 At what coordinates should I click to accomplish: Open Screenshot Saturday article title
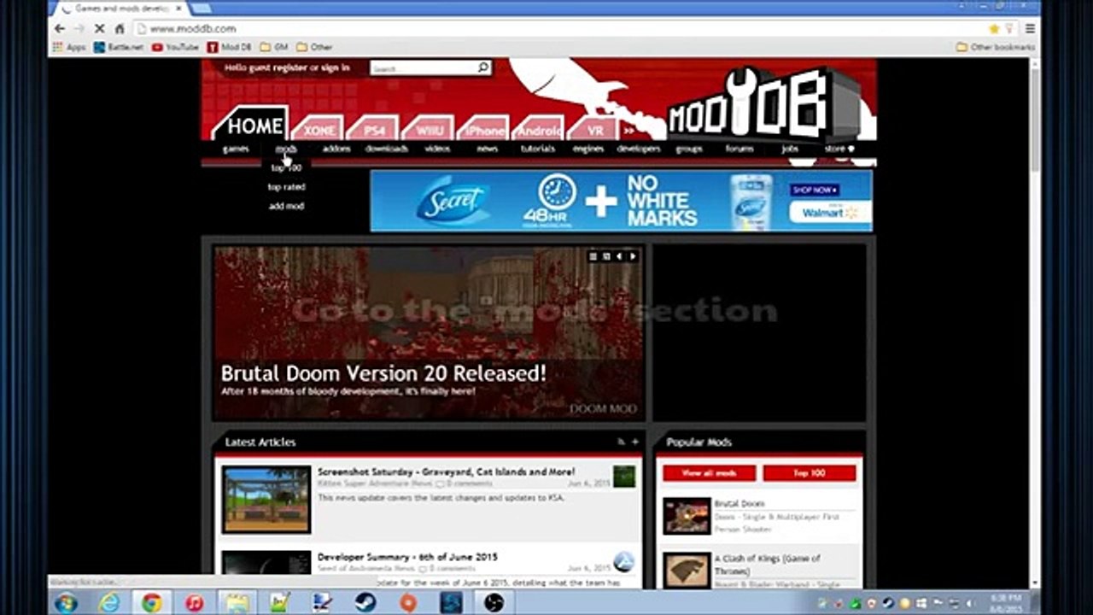coord(446,471)
